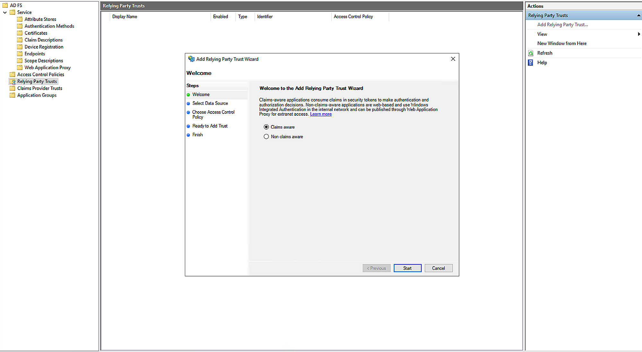Cancel the wizard
This screenshot has width=642, height=352.
tap(438, 268)
